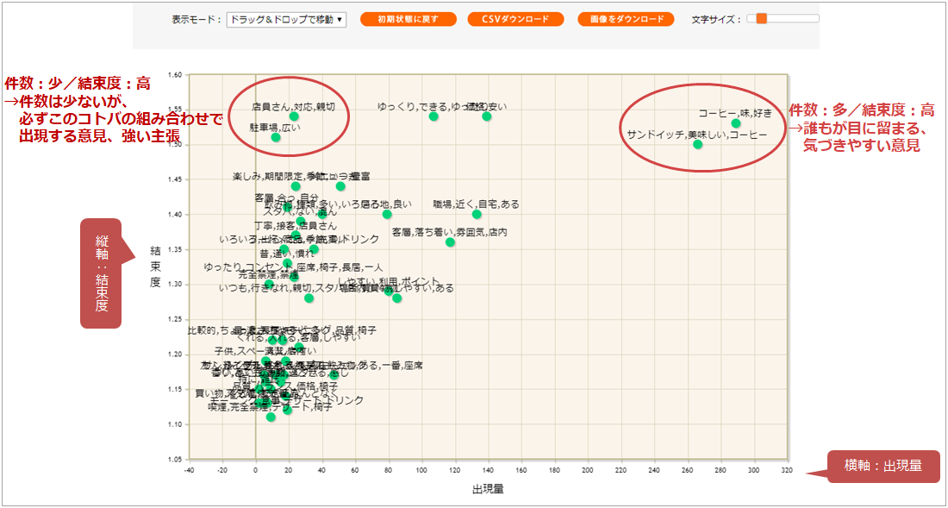Image resolution: width=948 pixels, height=508 pixels.
Task: Click the 画像をダウンロード button
Action: tap(626, 19)
